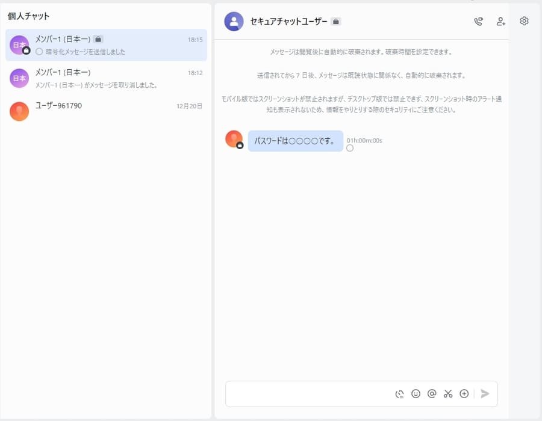Click the status circle beside 暗号化メッセージを送信しました
542x421 pixels.
coord(39,52)
